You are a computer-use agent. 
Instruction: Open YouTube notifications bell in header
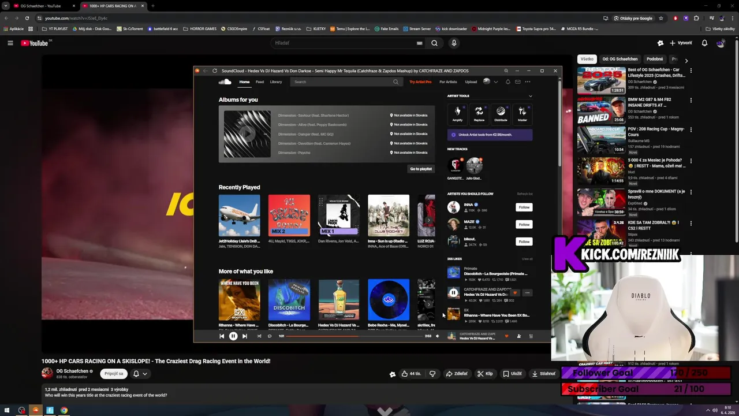[x=704, y=43]
